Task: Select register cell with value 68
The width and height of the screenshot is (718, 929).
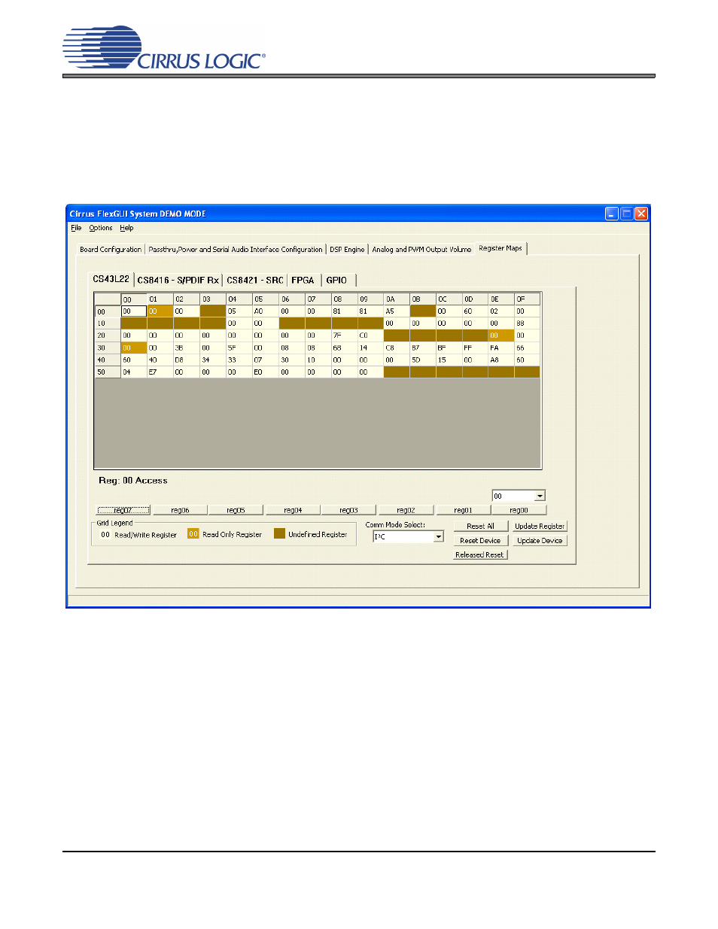Action: pyautogui.click(x=344, y=348)
